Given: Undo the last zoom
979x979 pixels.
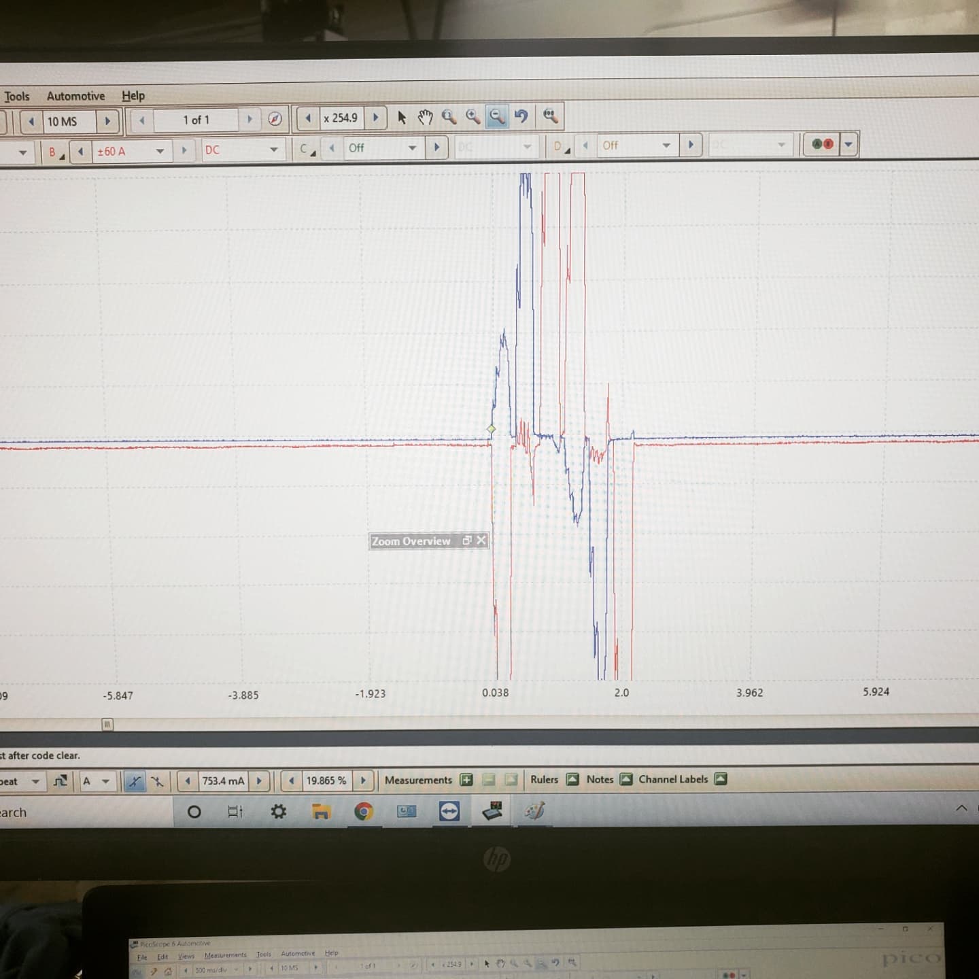Looking at the screenshot, I should (x=521, y=116).
